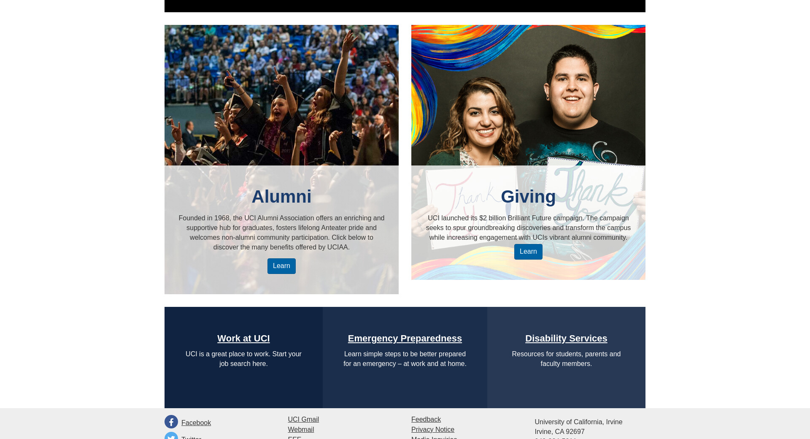Open the Disability Services link
This screenshot has height=439, width=810.
[x=566, y=339]
